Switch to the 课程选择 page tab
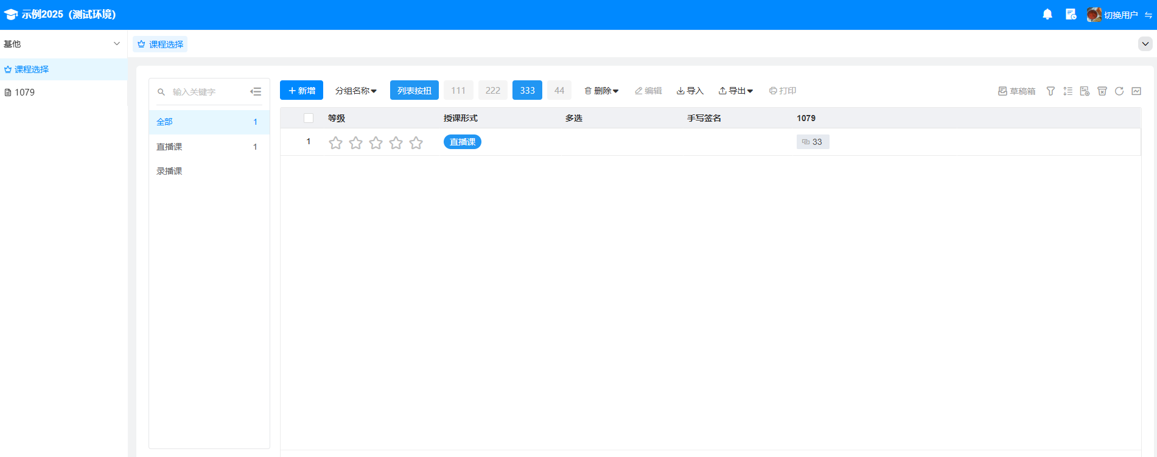Screen dimensions: 1157x457 tap(160, 44)
